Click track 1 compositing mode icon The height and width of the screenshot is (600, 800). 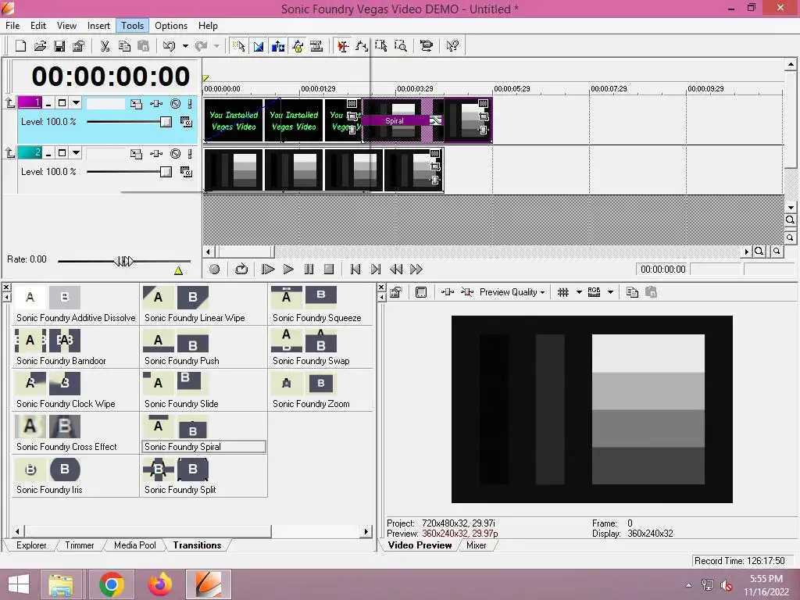[186, 122]
